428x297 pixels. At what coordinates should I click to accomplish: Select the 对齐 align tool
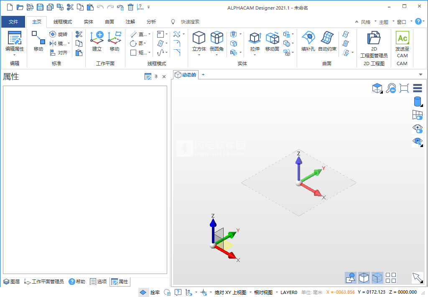pos(59,52)
